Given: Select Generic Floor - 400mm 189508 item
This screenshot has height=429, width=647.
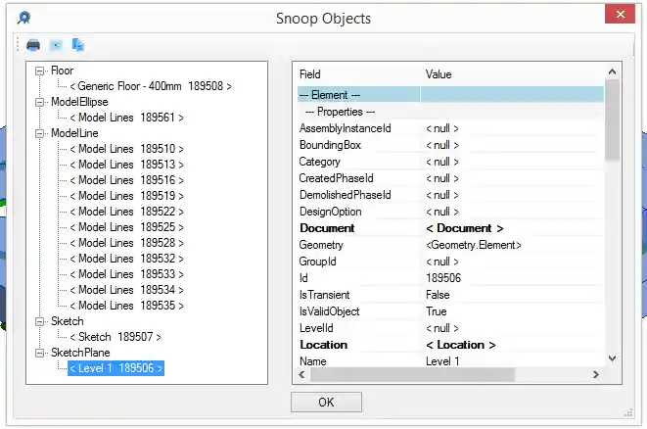Looking at the screenshot, I should tap(151, 86).
